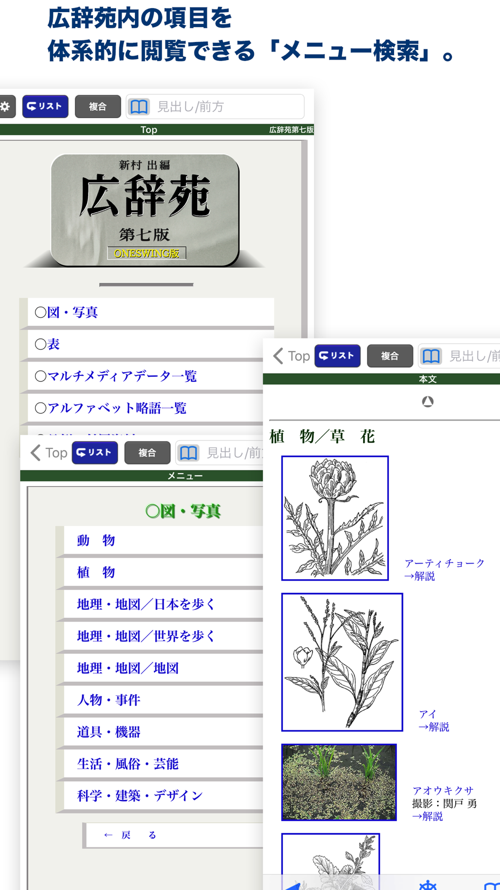Tap 複合 button on the 本文 screen
Image resolution: width=500 pixels, height=890 pixels.
pos(390,356)
